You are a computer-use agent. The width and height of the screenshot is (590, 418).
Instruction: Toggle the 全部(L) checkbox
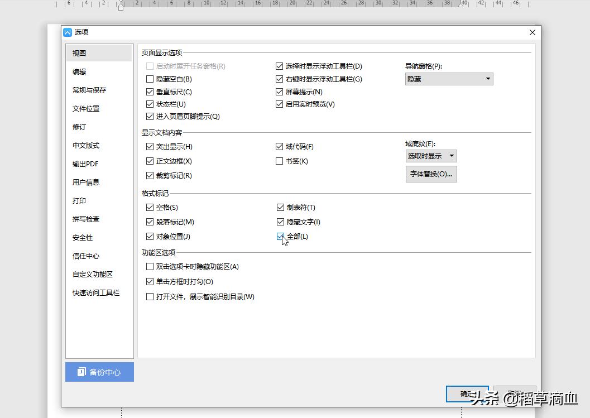tap(280, 237)
